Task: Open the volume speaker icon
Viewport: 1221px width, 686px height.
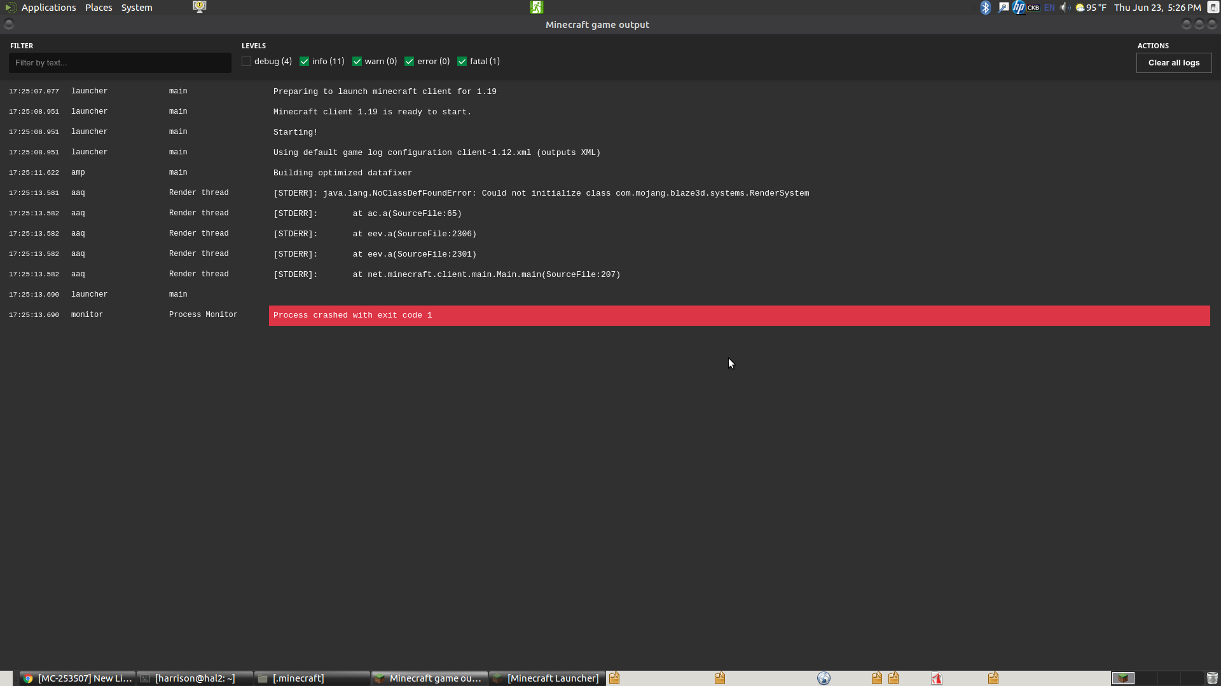Action: tap(1065, 8)
